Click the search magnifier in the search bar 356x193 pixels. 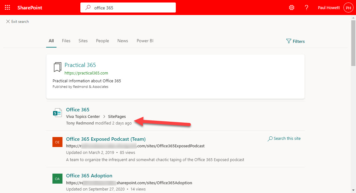coord(88,7)
